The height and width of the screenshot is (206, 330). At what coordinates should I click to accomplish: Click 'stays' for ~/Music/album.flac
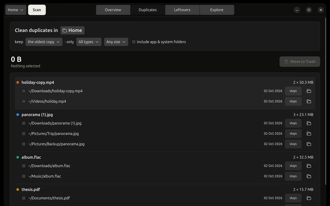[x=293, y=176]
